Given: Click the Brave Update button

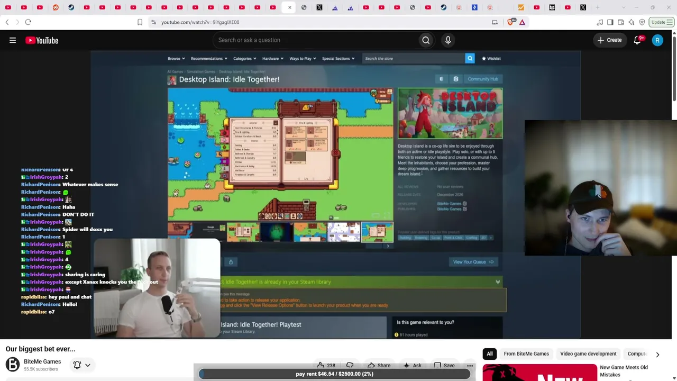Looking at the screenshot, I should point(662,22).
